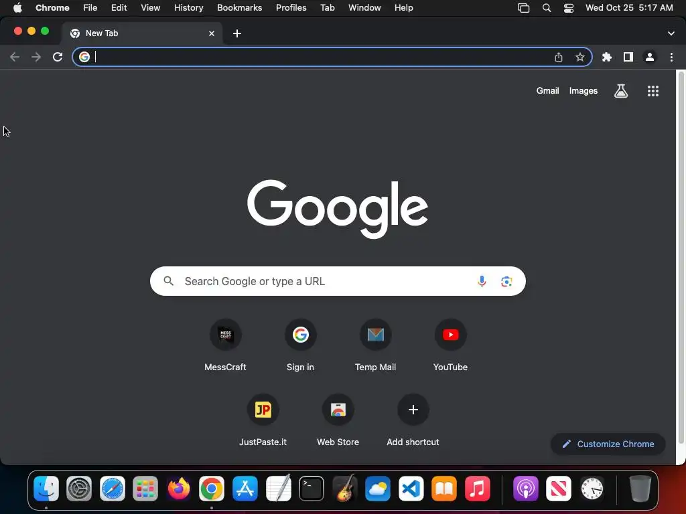Open the Images link
Screen dimensions: 686x514
584,91
